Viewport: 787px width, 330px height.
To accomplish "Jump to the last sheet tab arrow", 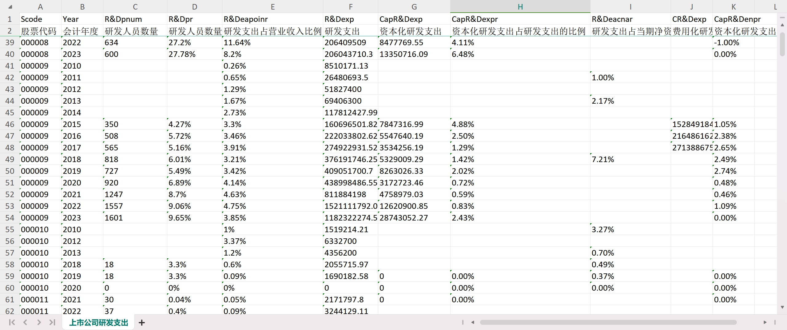I will pos(52,322).
